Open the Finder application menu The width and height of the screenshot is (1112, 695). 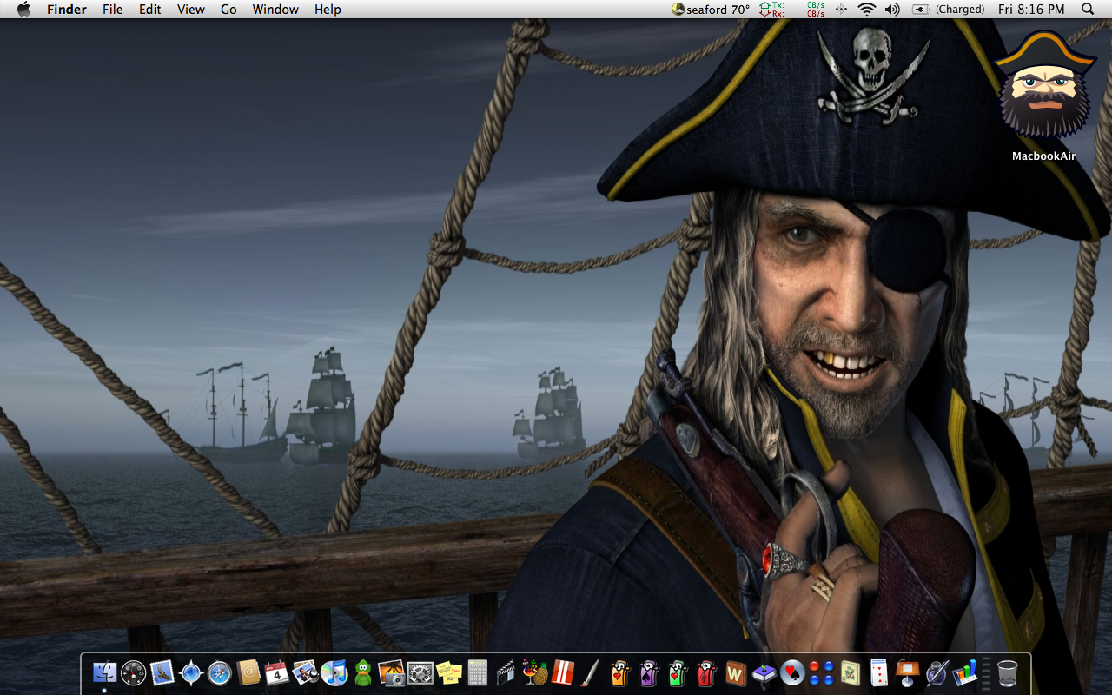pos(66,10)
